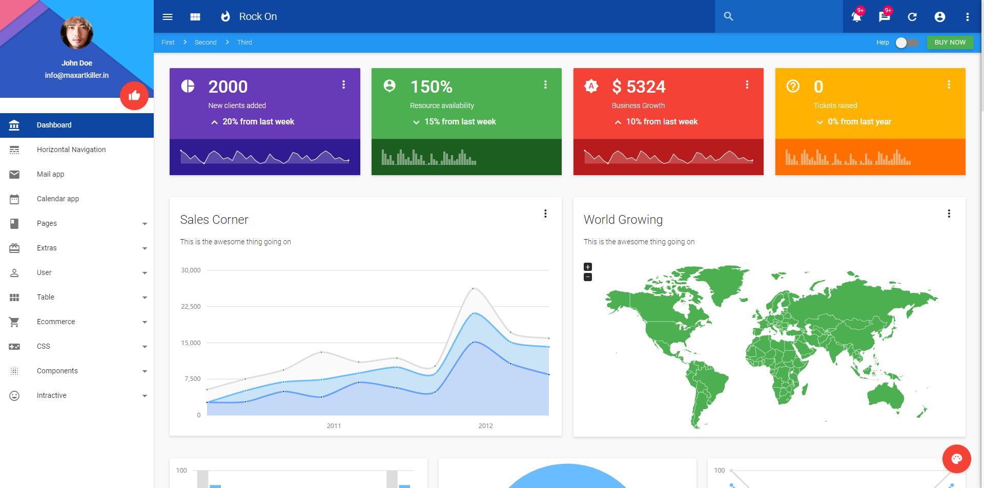This screenshot has height=488, width=984.
Task: Zoom in on the world map
Action: click(x=588, y=267)
